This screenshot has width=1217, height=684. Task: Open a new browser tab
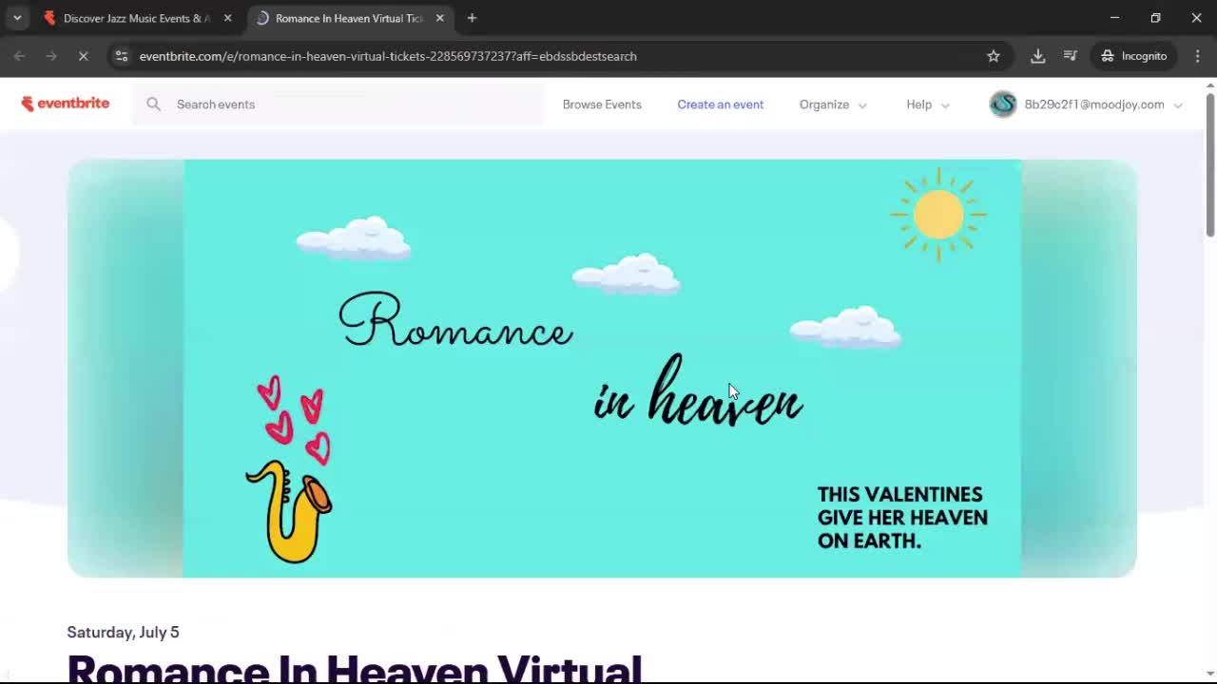(x=472, y=18)
